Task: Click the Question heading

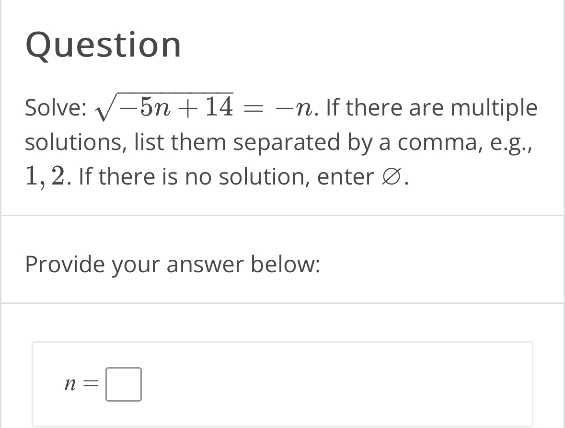Action: click(x=103, y=46)
